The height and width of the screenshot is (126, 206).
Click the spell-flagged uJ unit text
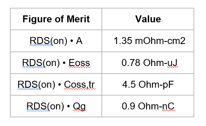pos(172,63)
